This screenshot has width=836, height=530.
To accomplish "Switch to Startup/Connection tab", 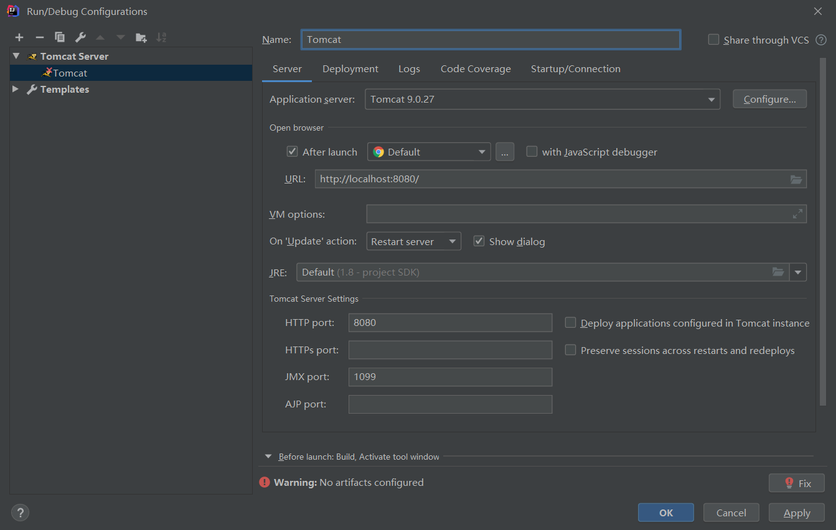I will [575, 69].
